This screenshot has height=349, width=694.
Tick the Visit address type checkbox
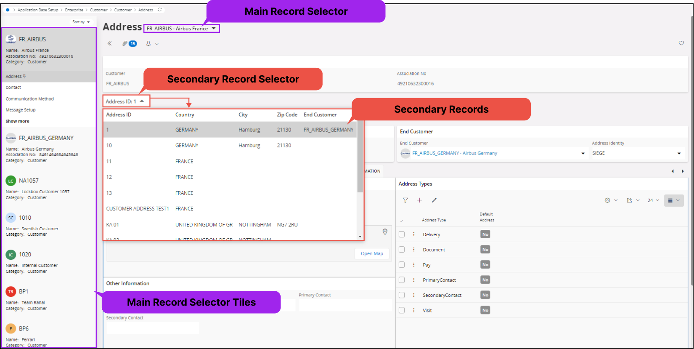click(x=402, y=310)
